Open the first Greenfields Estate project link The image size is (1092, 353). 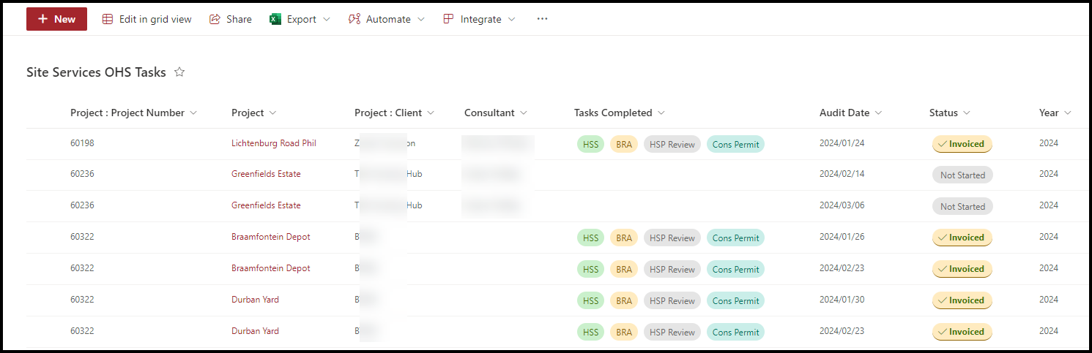[x=266, y=174]
